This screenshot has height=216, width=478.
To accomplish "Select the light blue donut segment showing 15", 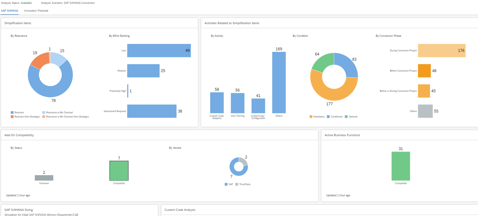I will pos(57,58).
